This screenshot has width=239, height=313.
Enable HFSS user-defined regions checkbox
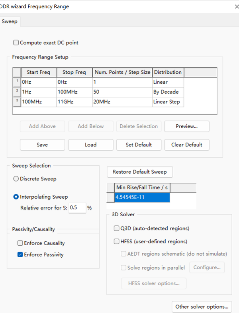click(x=117, y=241)
